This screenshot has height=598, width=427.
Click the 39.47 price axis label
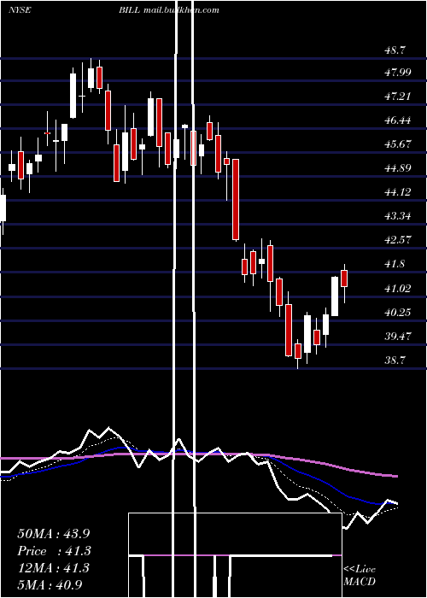point(398,337)
